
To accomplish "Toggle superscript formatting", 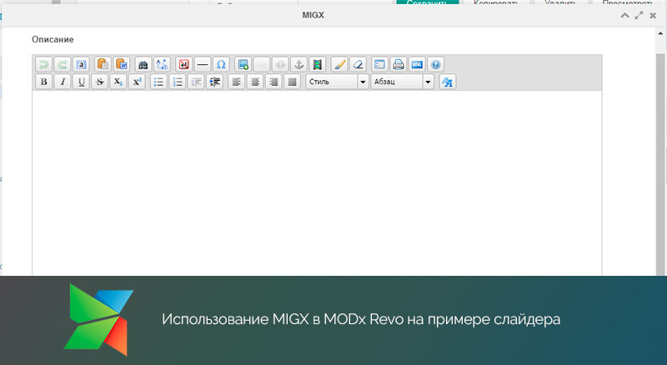I will (x=137, y=82).
